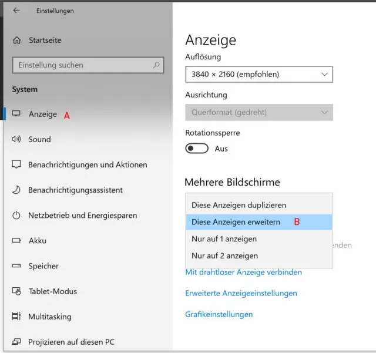Open the Ausrichtung Querformat dropdown

259,112
